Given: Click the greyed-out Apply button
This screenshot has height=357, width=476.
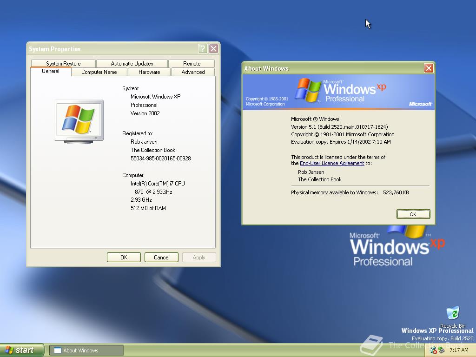Looking at the screenshot, I should [x=199, y=257].
